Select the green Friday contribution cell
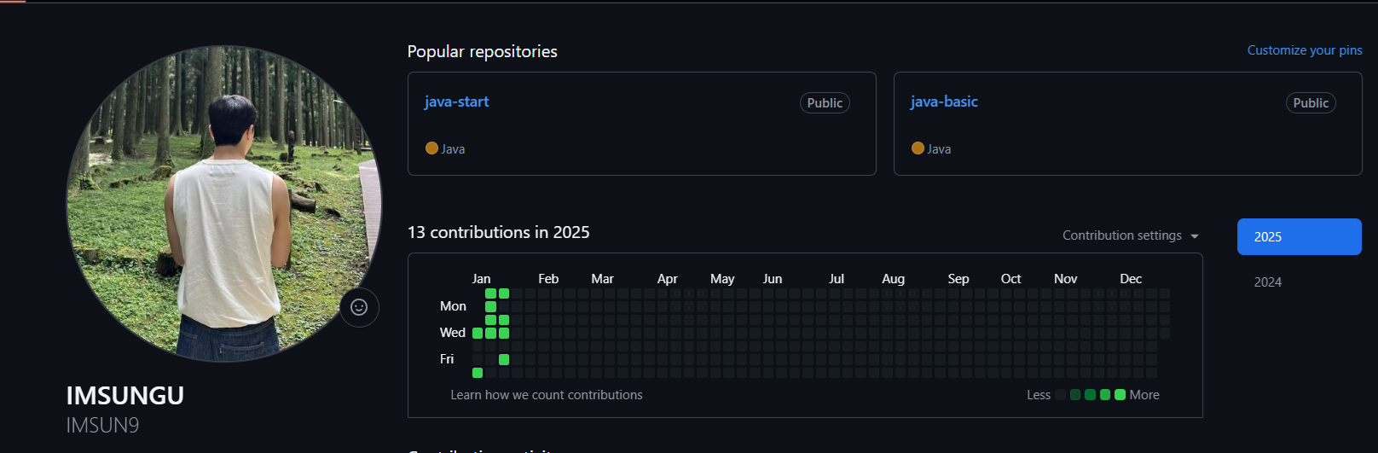1378x453 pixels. pos(504,359)
